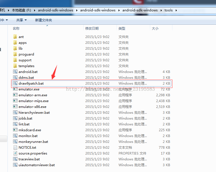This screenshot has width=216, height=172.
Task: Click the source.properties file icon
Action: (15, 153)
